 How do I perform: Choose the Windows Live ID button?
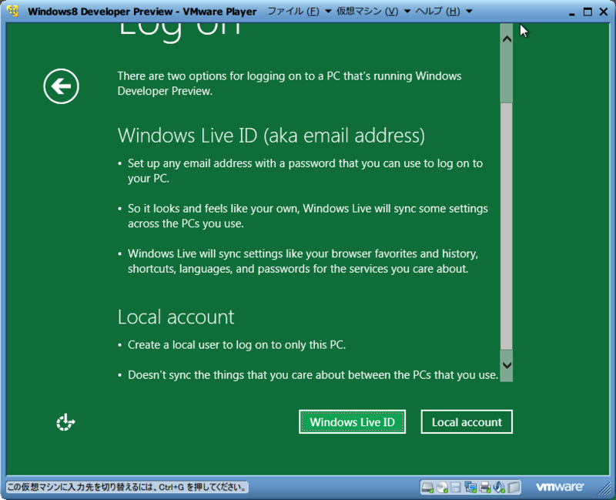(x=352, y=421)
